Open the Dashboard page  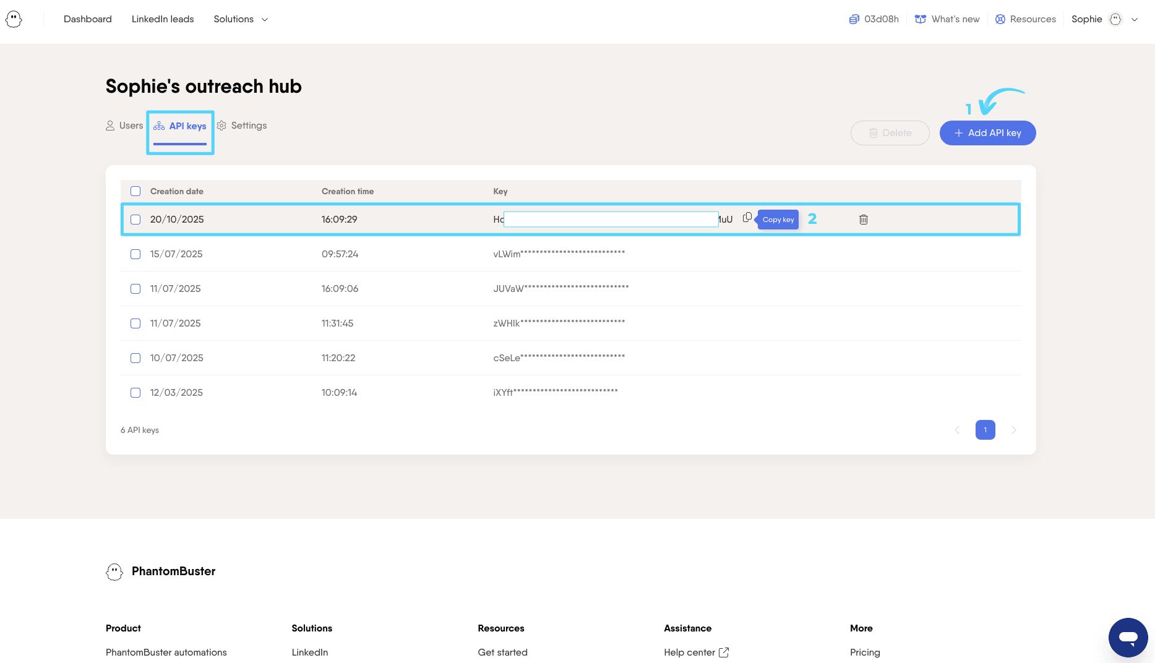(87, 19)
